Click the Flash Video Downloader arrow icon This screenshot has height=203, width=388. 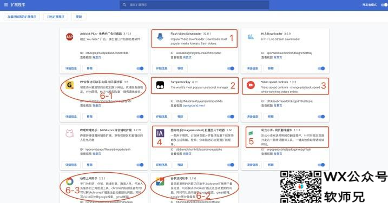click(160, 37)
